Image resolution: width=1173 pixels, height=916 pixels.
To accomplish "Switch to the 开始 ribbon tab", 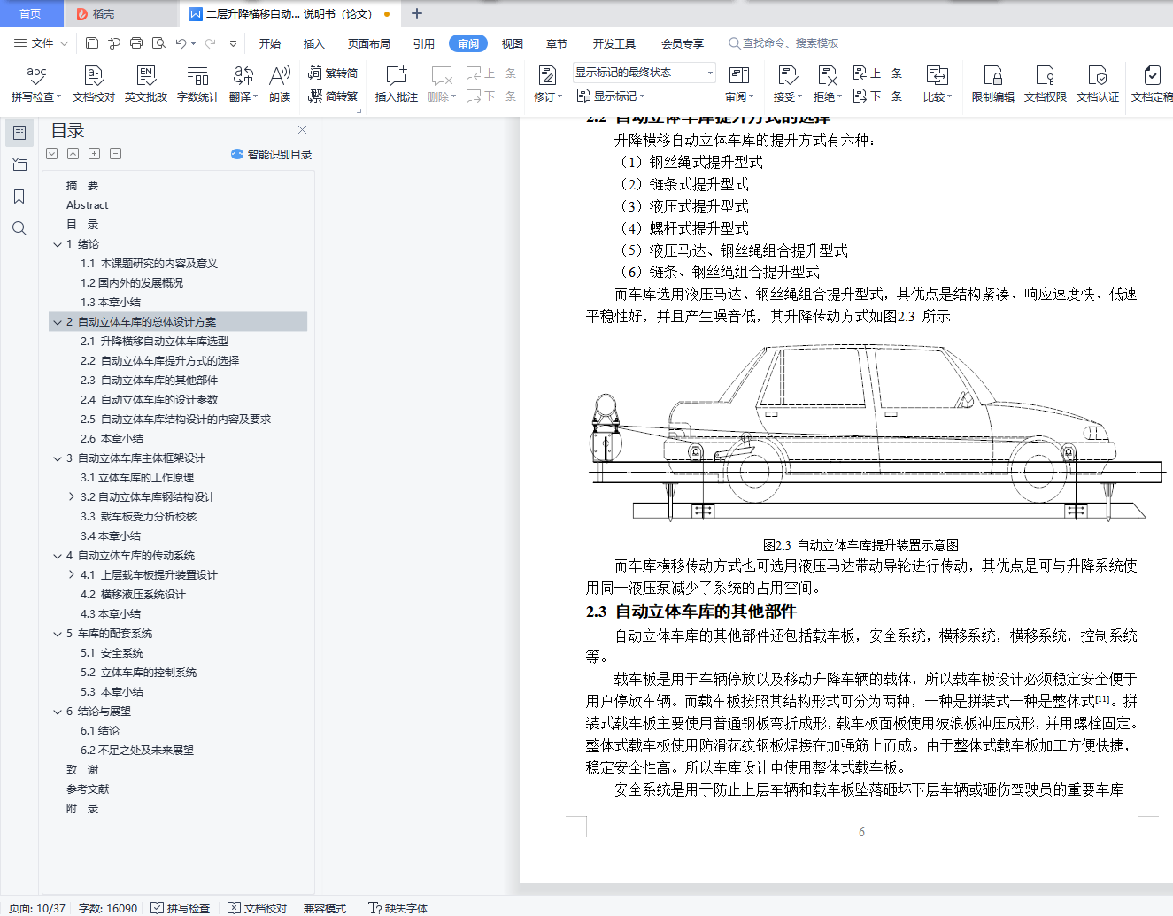I will [270, 43].
